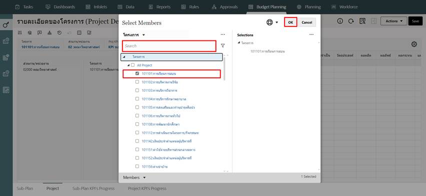
Task: Collapse the All Project tree node triangle
Action: tap(128, 65)
